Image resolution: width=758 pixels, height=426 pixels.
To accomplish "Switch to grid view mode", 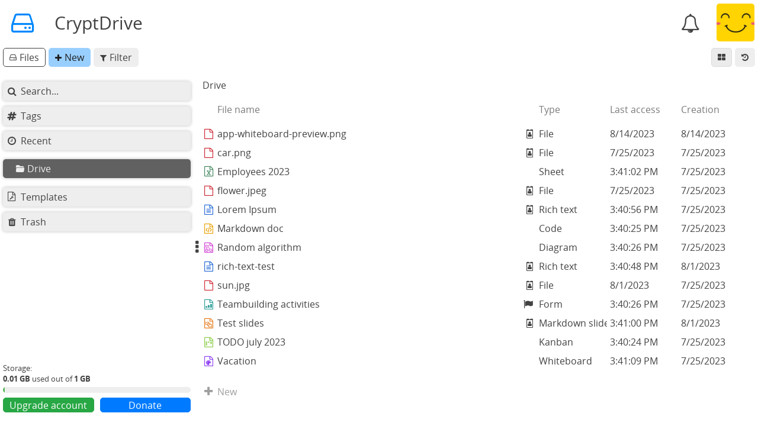I will coord(721,57).
